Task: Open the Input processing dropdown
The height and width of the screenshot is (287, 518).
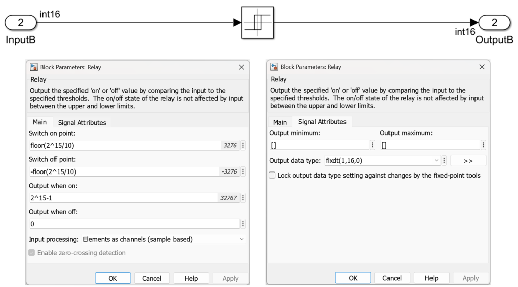Action: pos(164,239)
